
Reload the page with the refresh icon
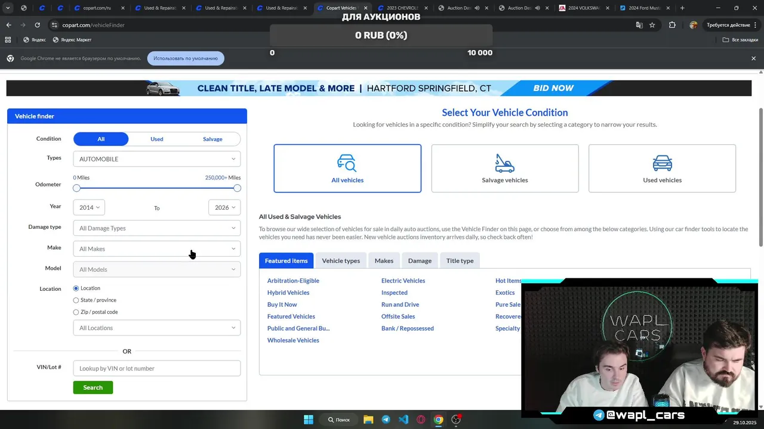37,25
